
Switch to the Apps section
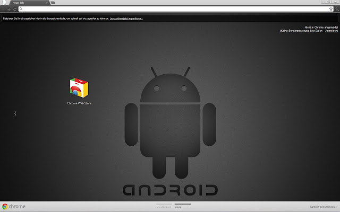click(183, 206)
